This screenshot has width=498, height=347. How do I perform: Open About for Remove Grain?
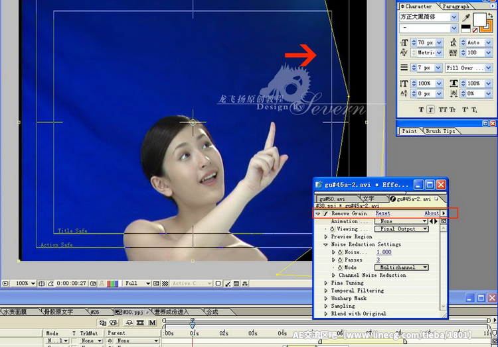[432, 213]
